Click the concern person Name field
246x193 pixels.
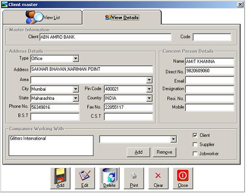pyautogui.click(x=210, y=62)
